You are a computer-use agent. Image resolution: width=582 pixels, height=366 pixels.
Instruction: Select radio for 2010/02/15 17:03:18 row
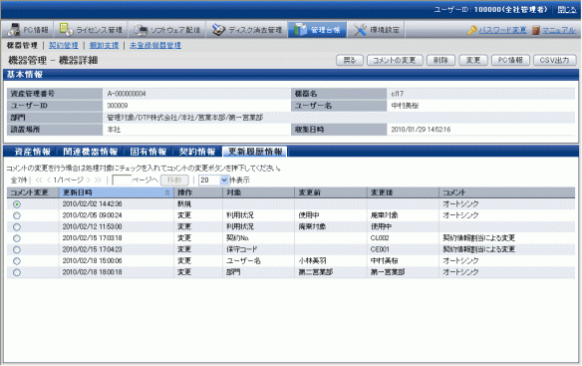coord(17,238)
